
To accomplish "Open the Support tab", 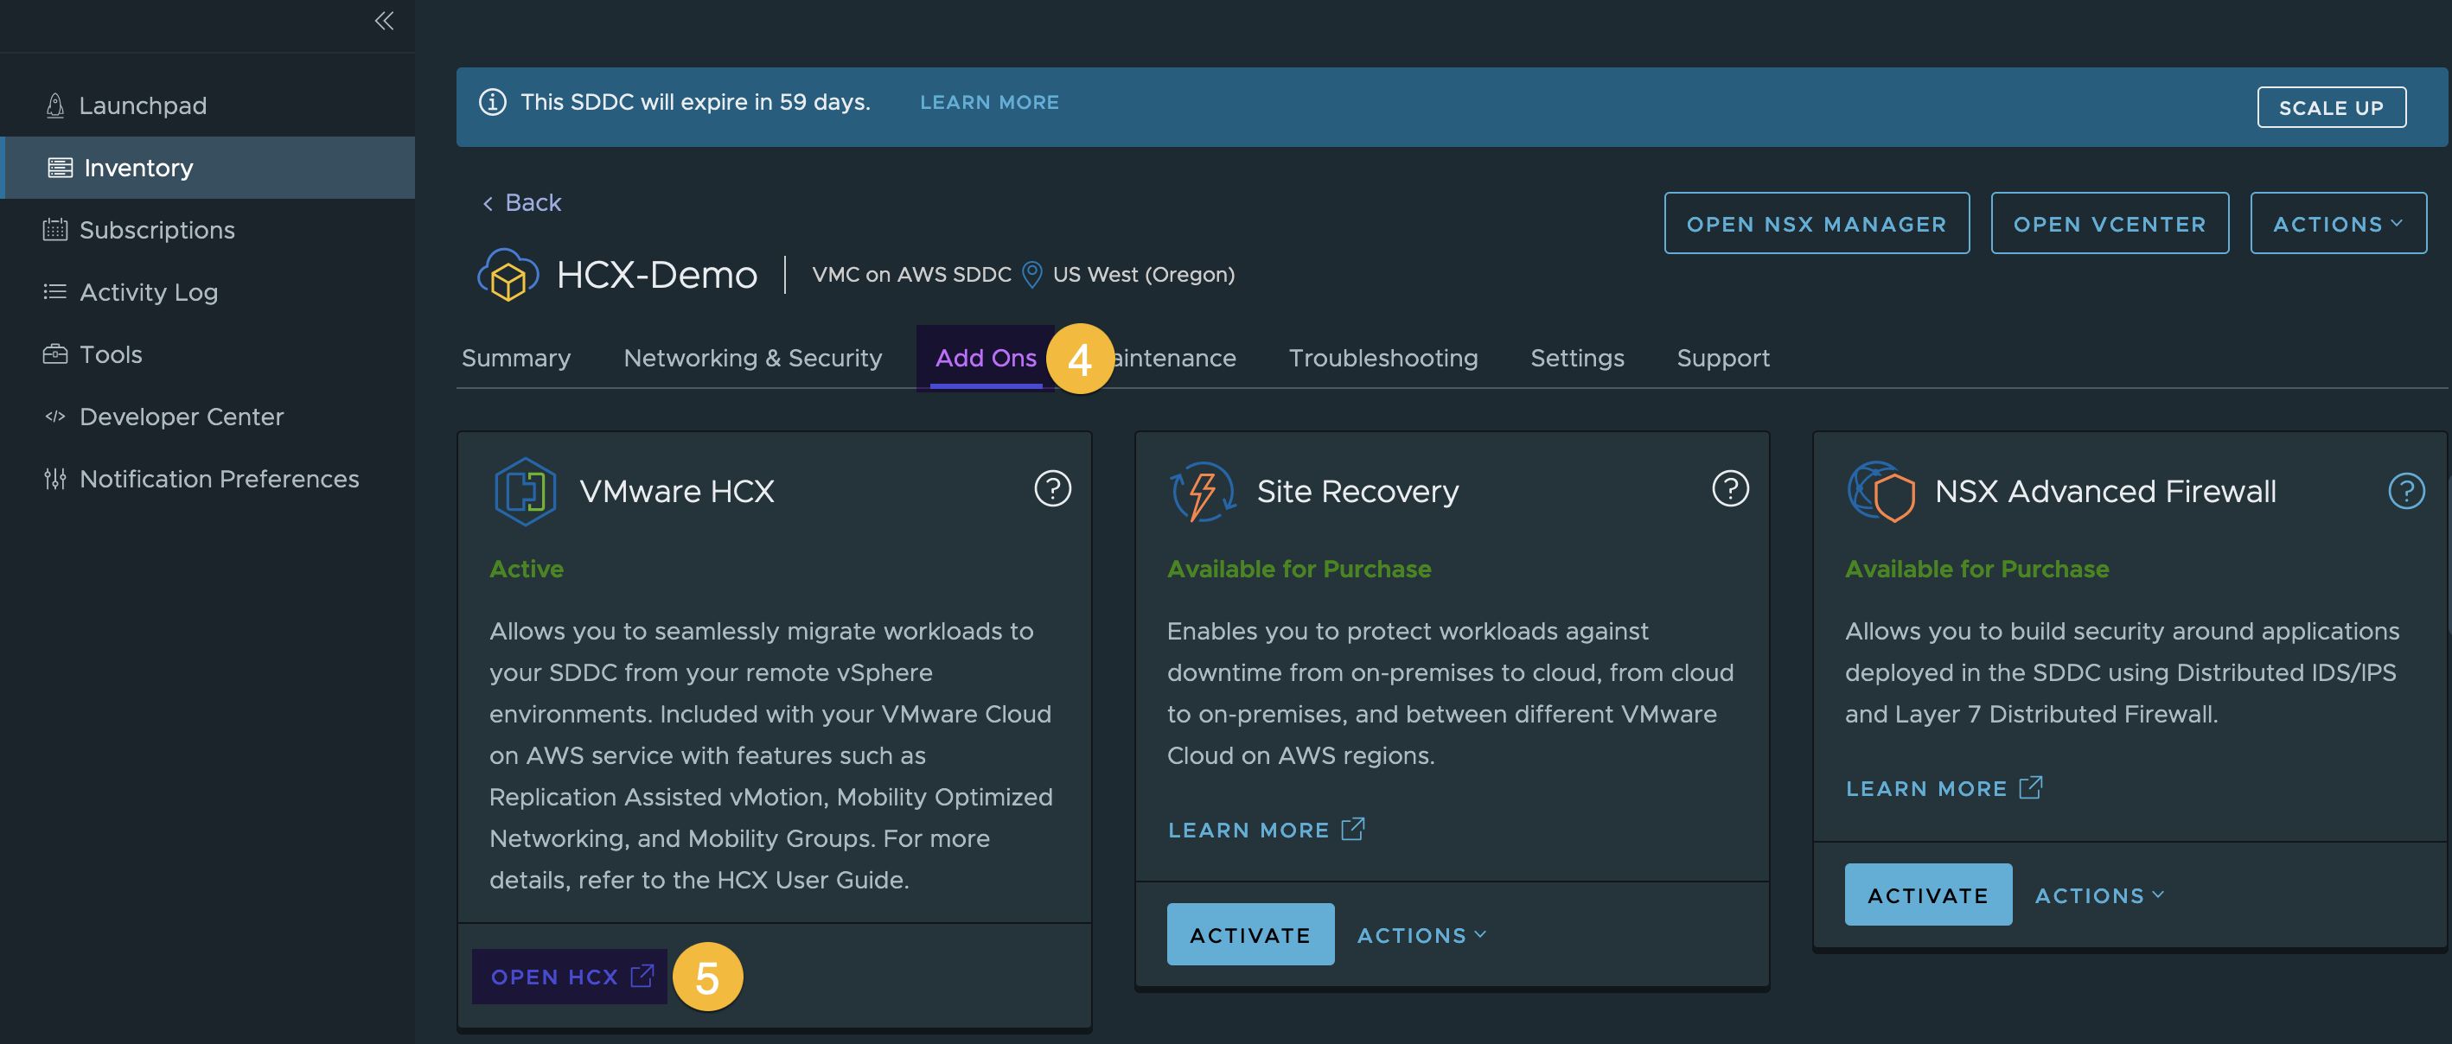I will pos(1723,358).
